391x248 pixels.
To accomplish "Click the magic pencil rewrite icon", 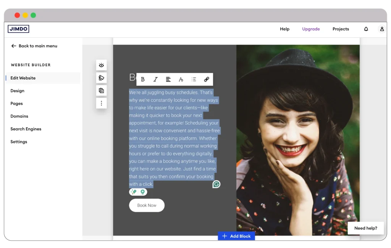I will (134, 192).
